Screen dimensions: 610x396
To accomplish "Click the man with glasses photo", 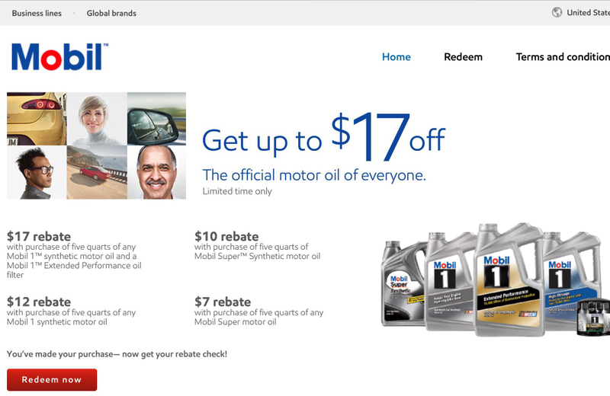I will 37,172.
